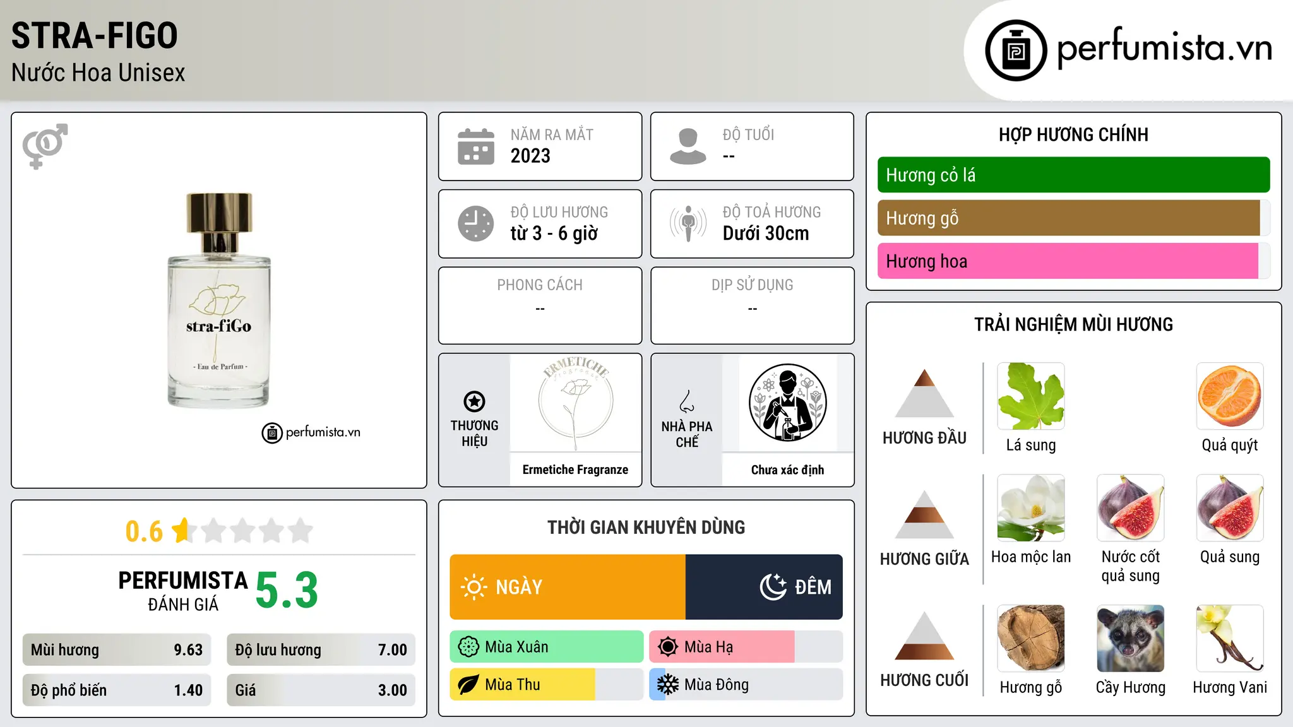Click the Nước Hoa Unisex subtitle

pyautogui.click(x=98, y=73)
